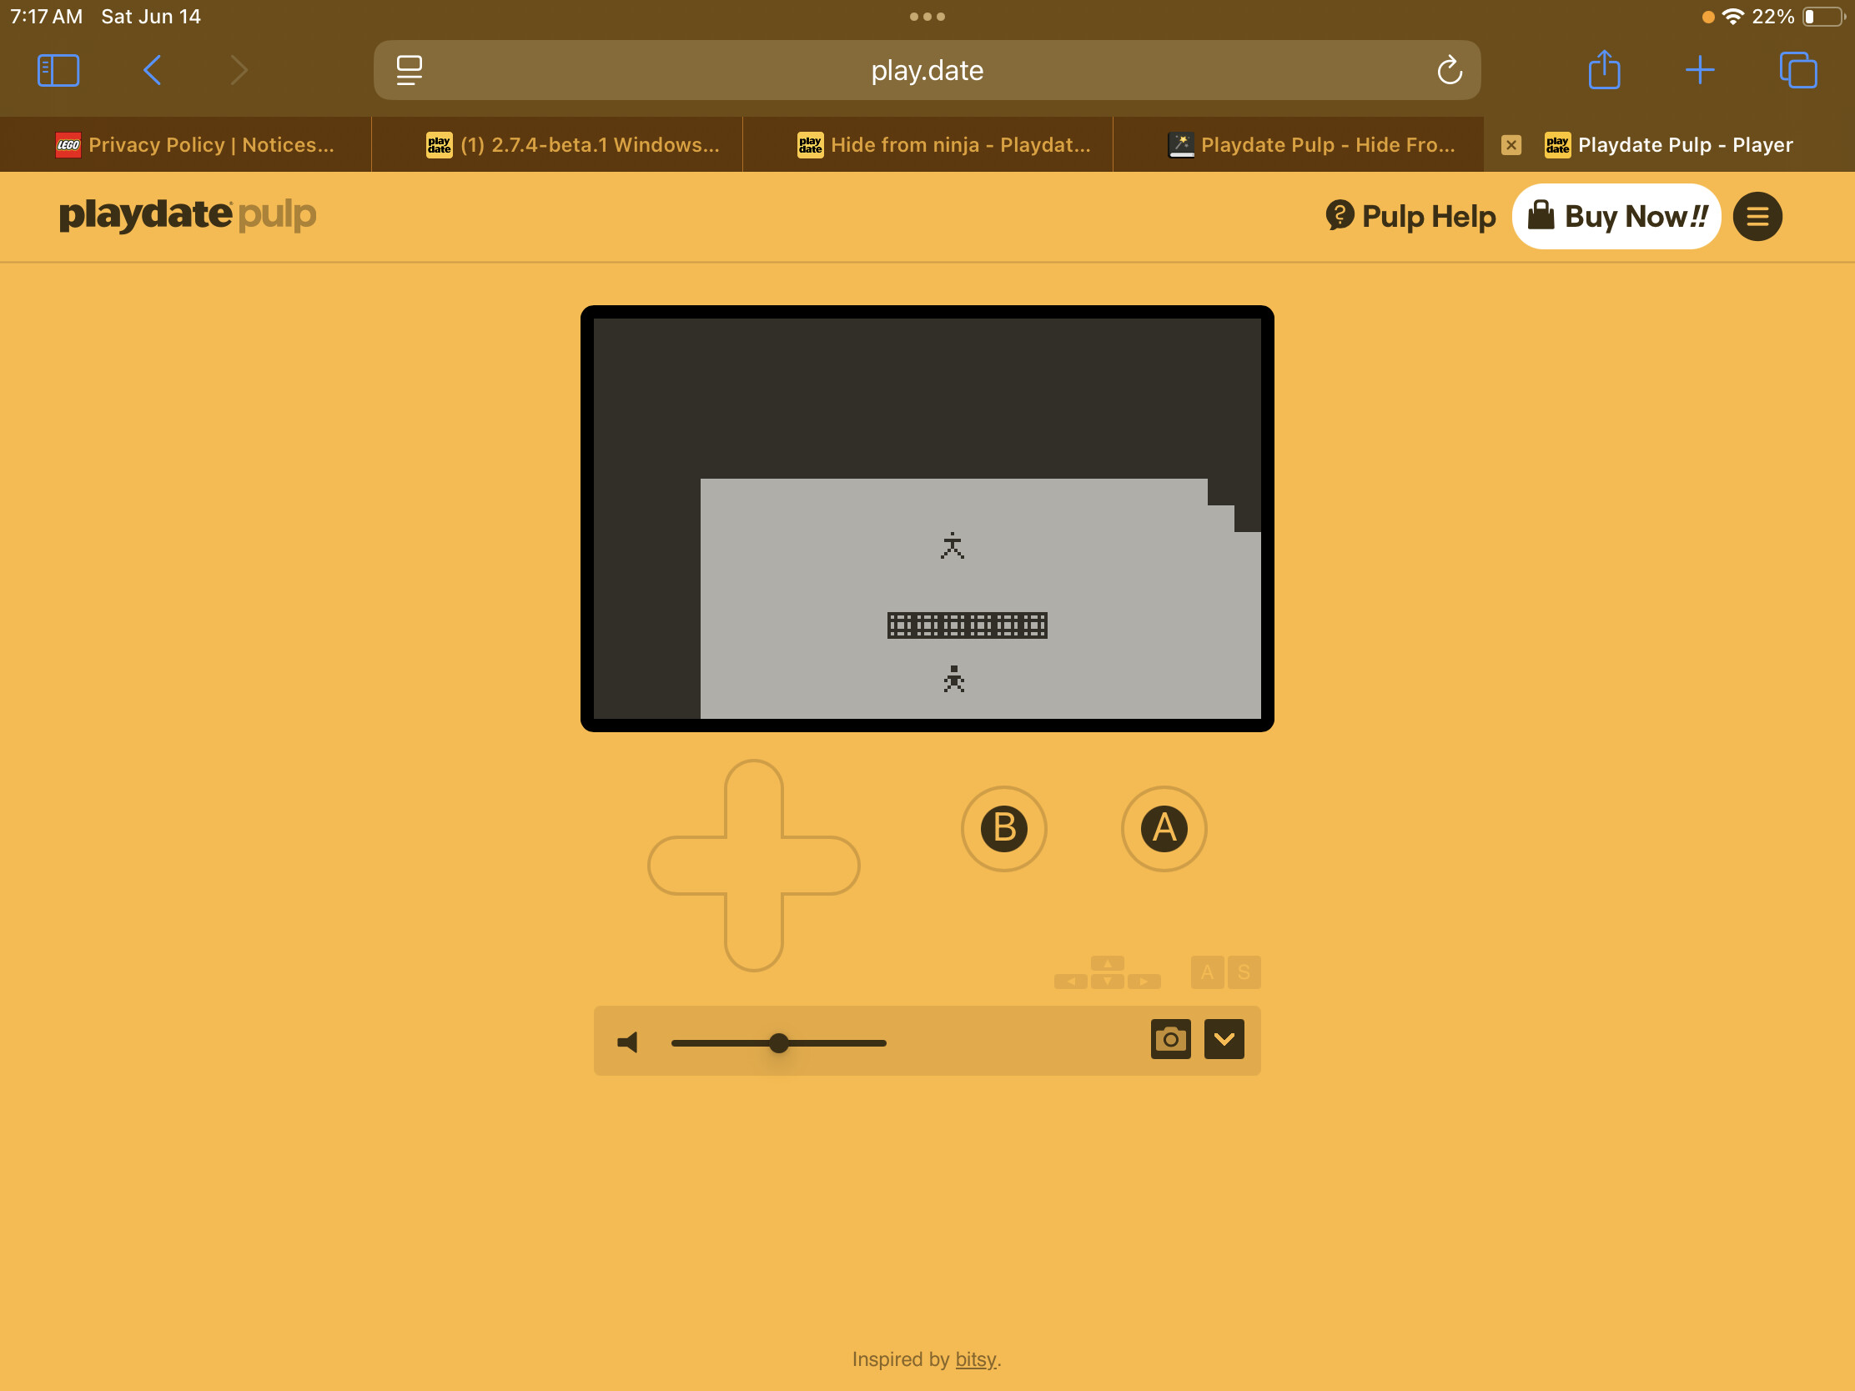Open the bitsy link in the footer
The height and width of the screenshot is (1391, 1855).
click(975, 1359)
